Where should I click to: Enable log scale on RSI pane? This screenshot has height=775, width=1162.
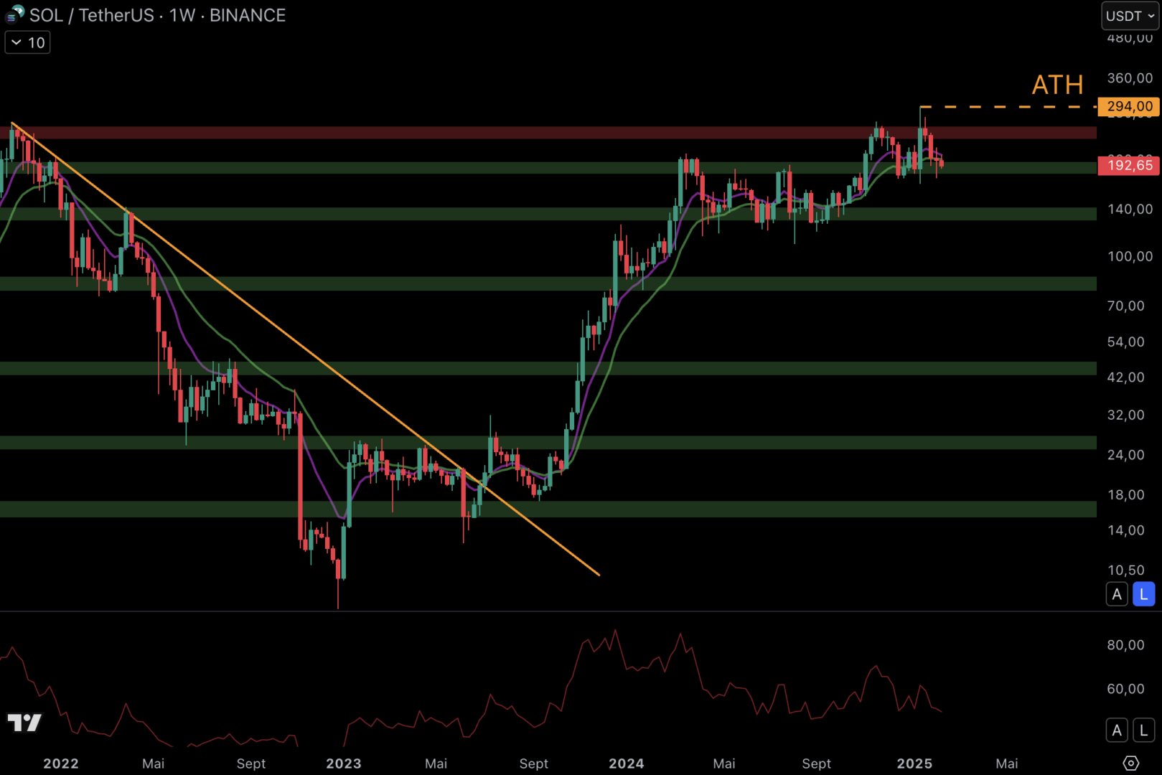pos(1143,731)
